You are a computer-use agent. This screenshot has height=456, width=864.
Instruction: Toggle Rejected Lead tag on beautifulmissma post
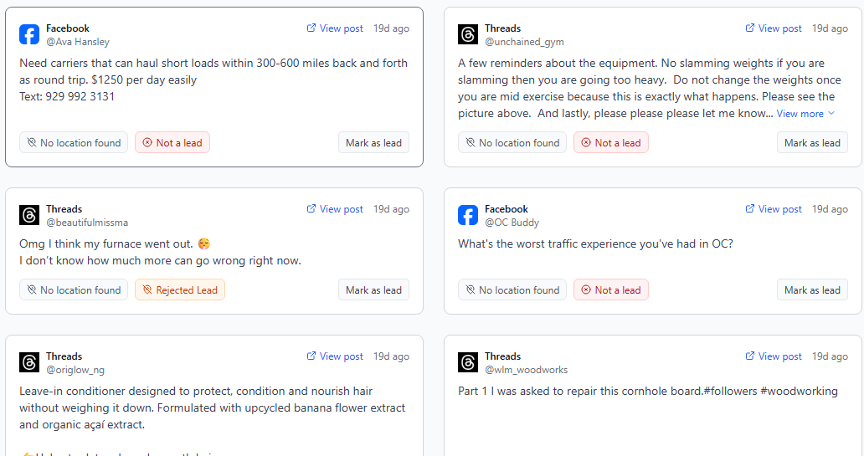(x=179, y=289)
